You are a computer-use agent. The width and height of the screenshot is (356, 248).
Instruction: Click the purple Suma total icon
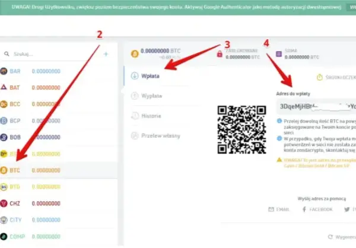(x=279, y=54)
